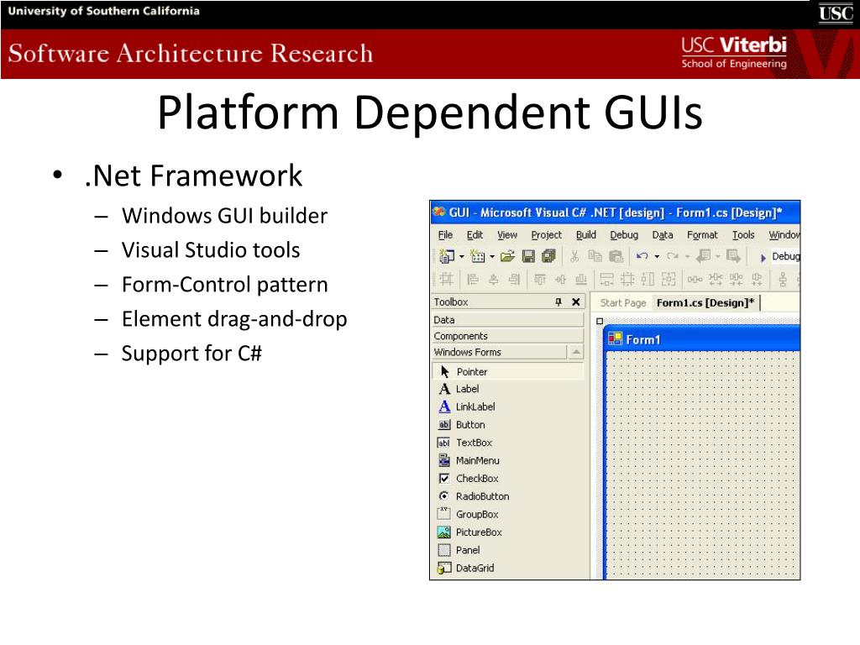Image resolution: width=860 pixels, height=645 pixels.
Task: Click the Make Same Width icon
Action: [606, 280]
